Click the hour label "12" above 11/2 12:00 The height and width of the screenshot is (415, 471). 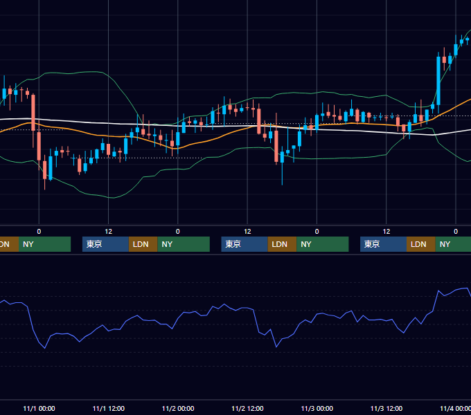tap(247, 232)
